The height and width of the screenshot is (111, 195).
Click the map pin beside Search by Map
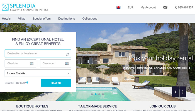pyautogui.click(x=27, y=83)
